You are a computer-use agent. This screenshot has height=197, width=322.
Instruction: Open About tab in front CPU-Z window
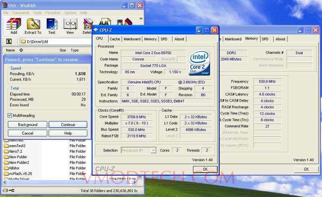tap(179, 39)
